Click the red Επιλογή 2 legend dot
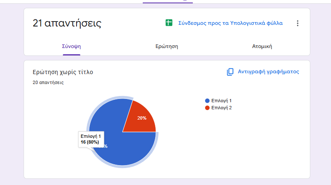 (x=207, y=108)
